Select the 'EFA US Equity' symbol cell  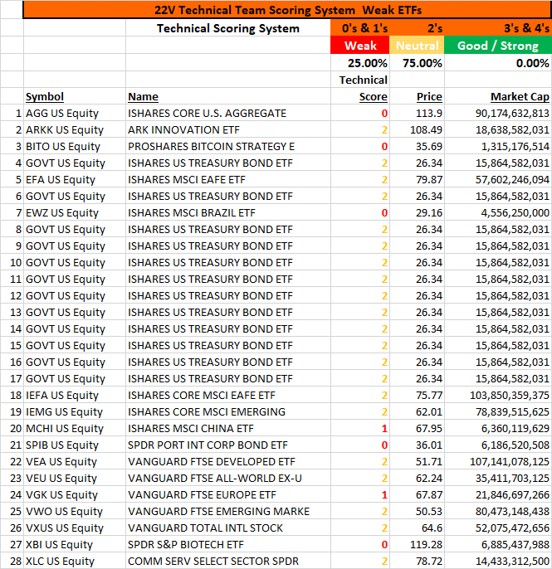click(x=75, y=180)
